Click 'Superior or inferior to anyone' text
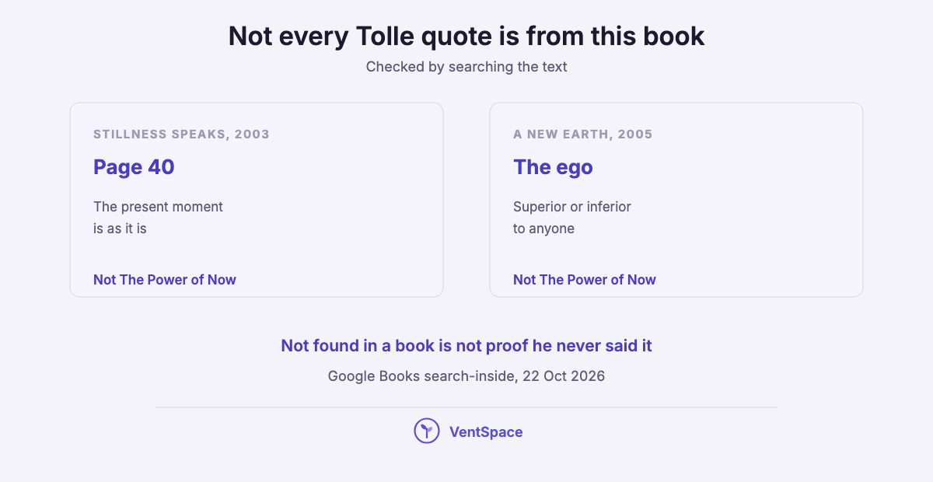933x482 pixels. 572,218
